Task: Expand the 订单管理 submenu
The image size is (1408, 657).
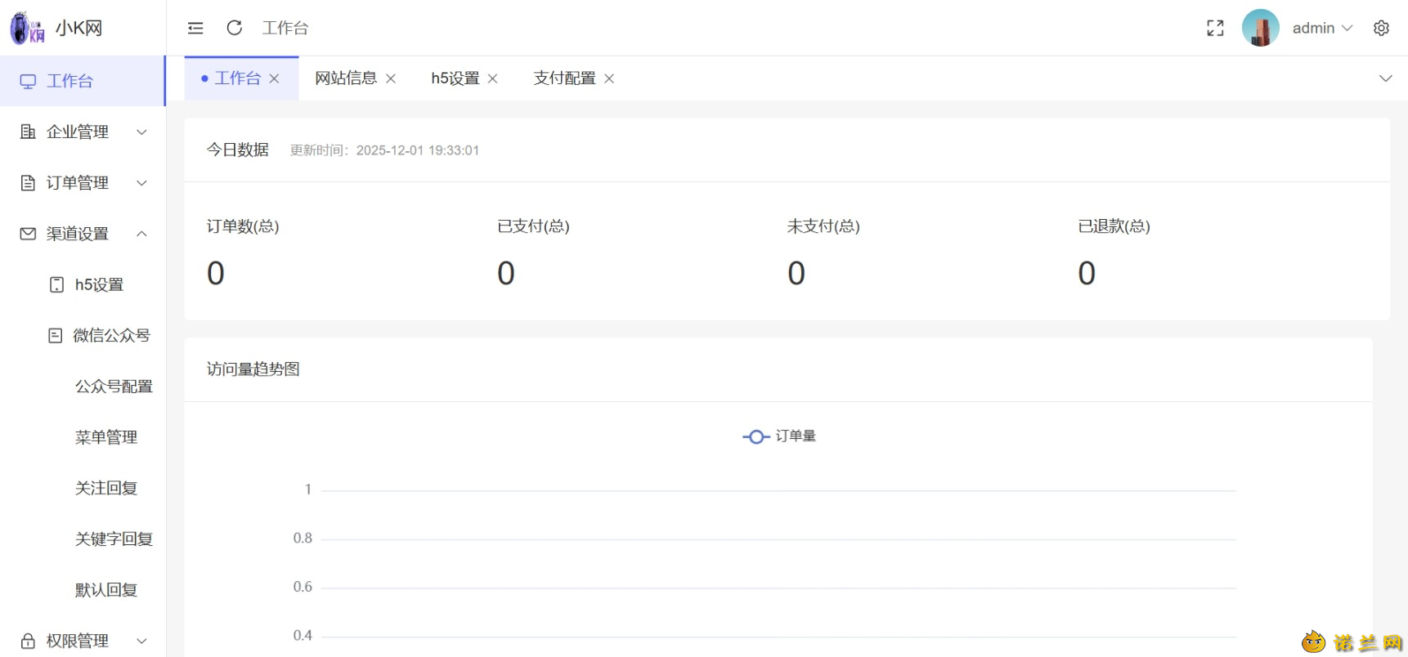Action: [83, 182]
